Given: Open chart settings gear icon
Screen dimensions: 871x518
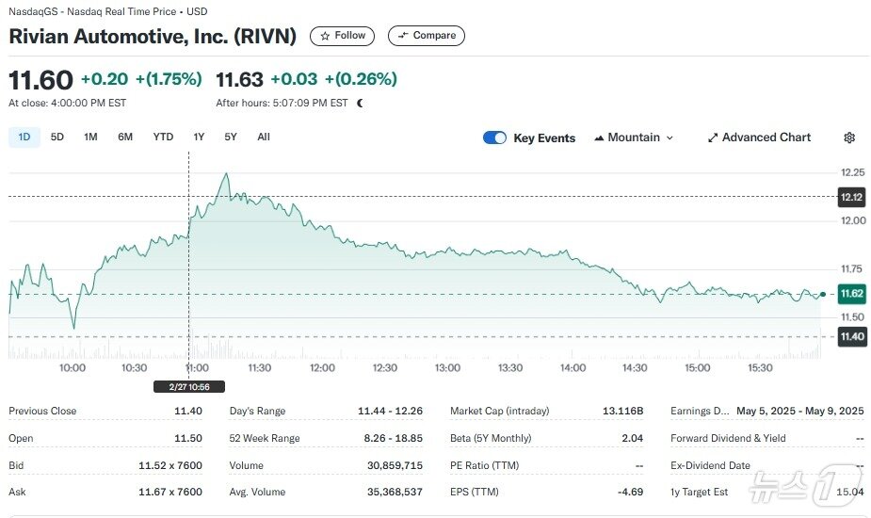Looking at the screenshot, I should (849, 138).
